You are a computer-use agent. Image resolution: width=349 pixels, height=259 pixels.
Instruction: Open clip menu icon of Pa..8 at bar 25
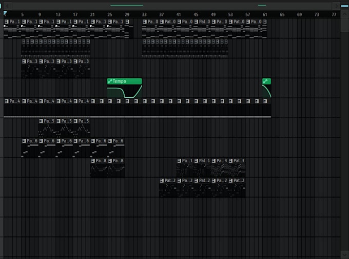(x=110, y=161)
